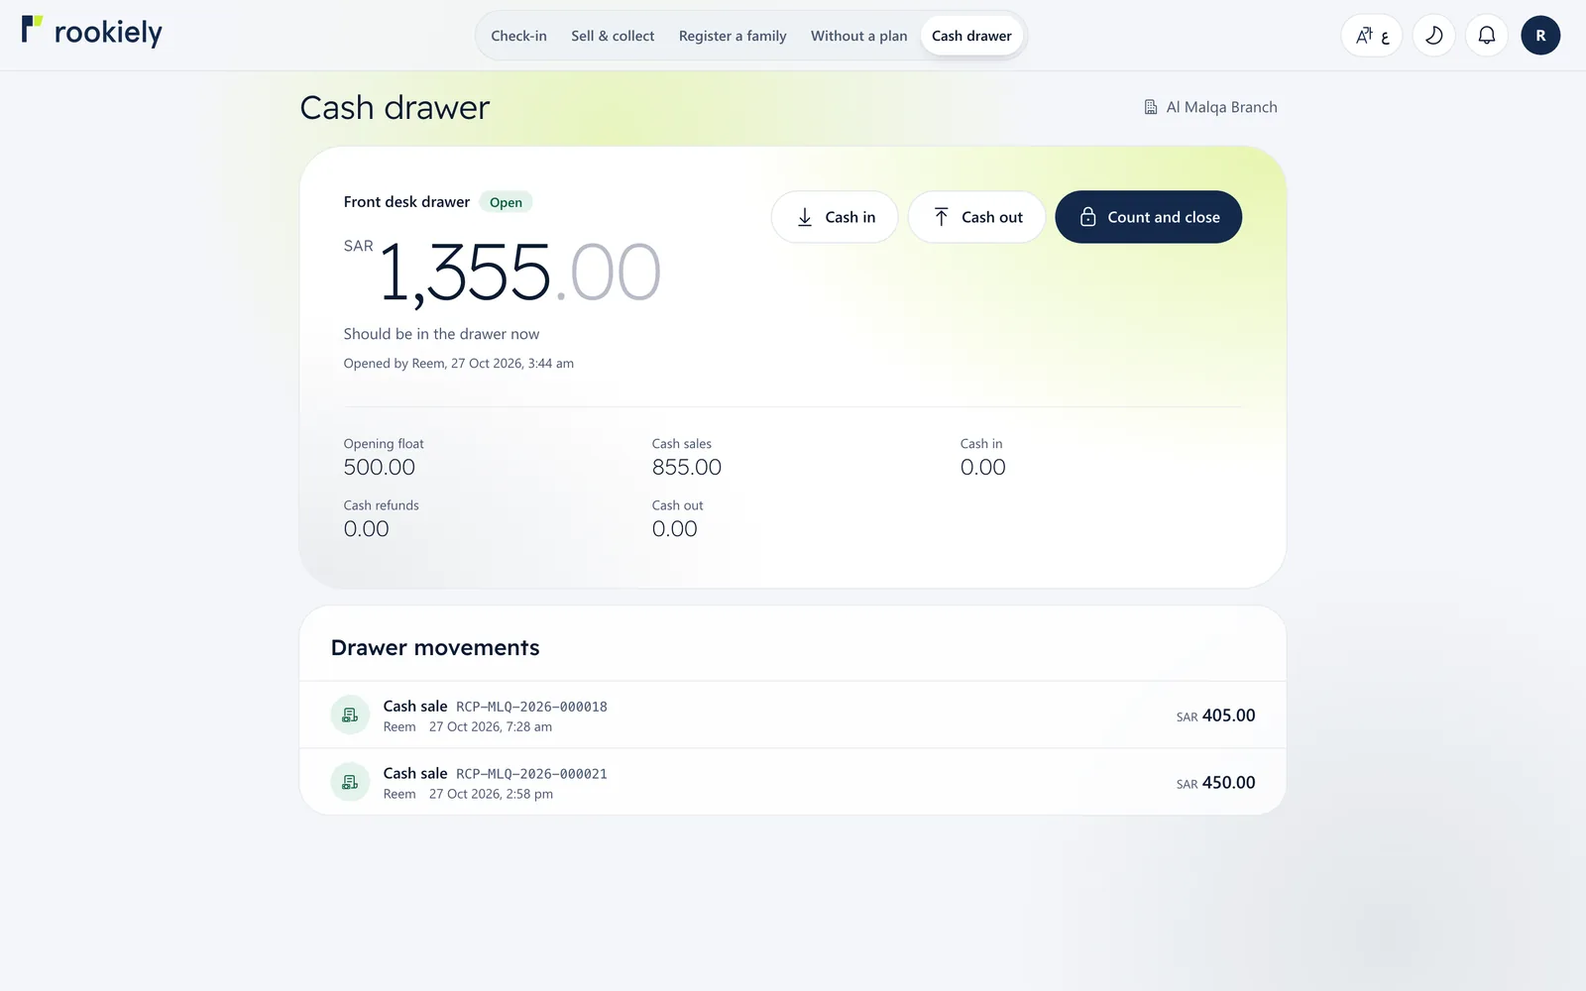
Task: Click the Open status badge
Action: coord(506,202)
